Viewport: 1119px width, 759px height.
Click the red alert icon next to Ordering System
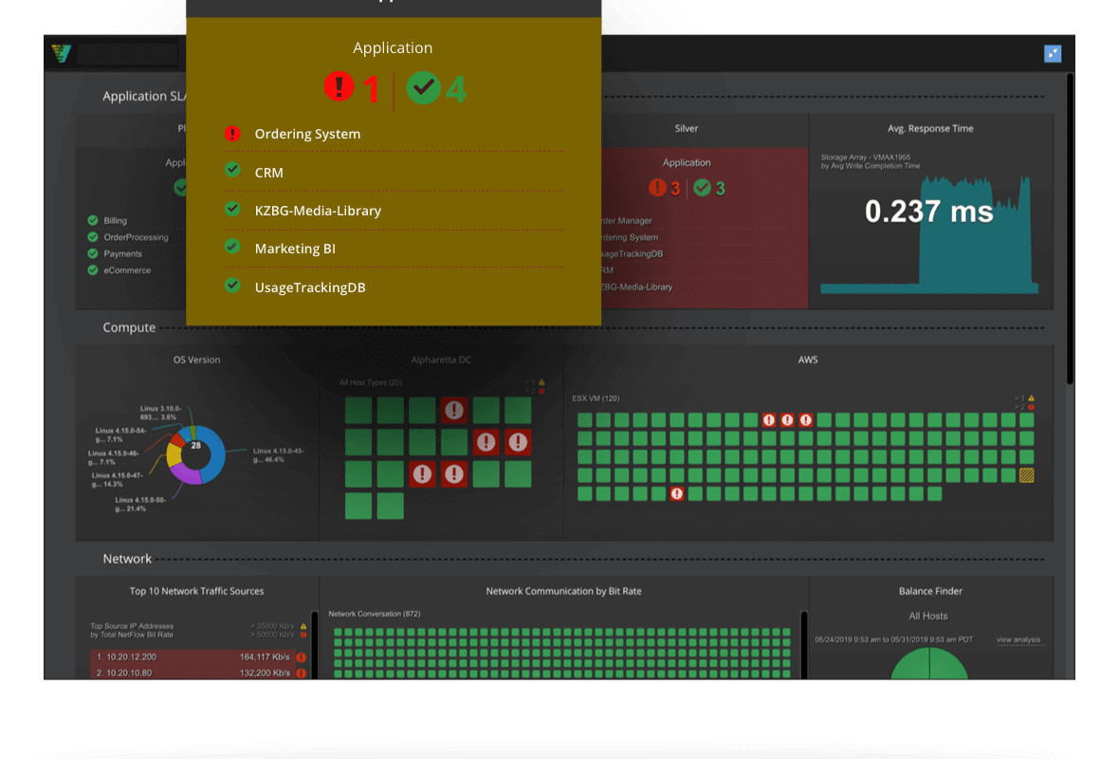(232, 134)
